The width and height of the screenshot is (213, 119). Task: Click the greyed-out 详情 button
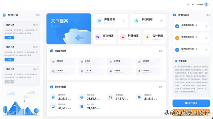[9, 82]
